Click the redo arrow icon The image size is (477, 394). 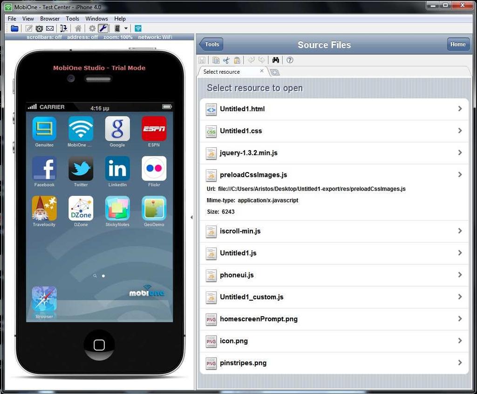(x=261, y=60)
